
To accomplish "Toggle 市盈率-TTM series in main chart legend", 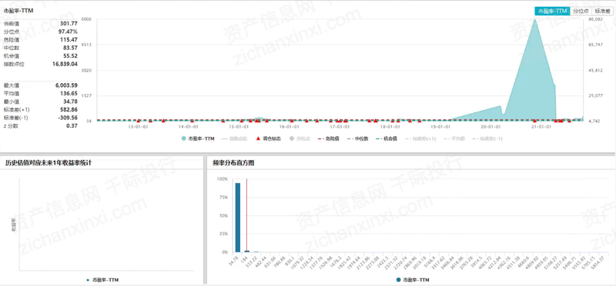I will 198,138.
